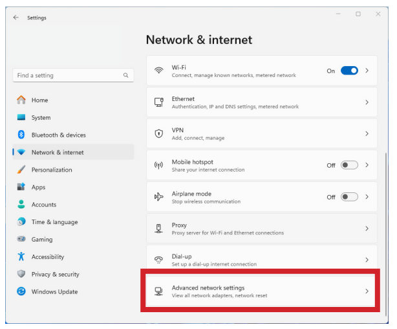
Task: Click the Ethernet monitor icon
Action: tap(159, 102)
